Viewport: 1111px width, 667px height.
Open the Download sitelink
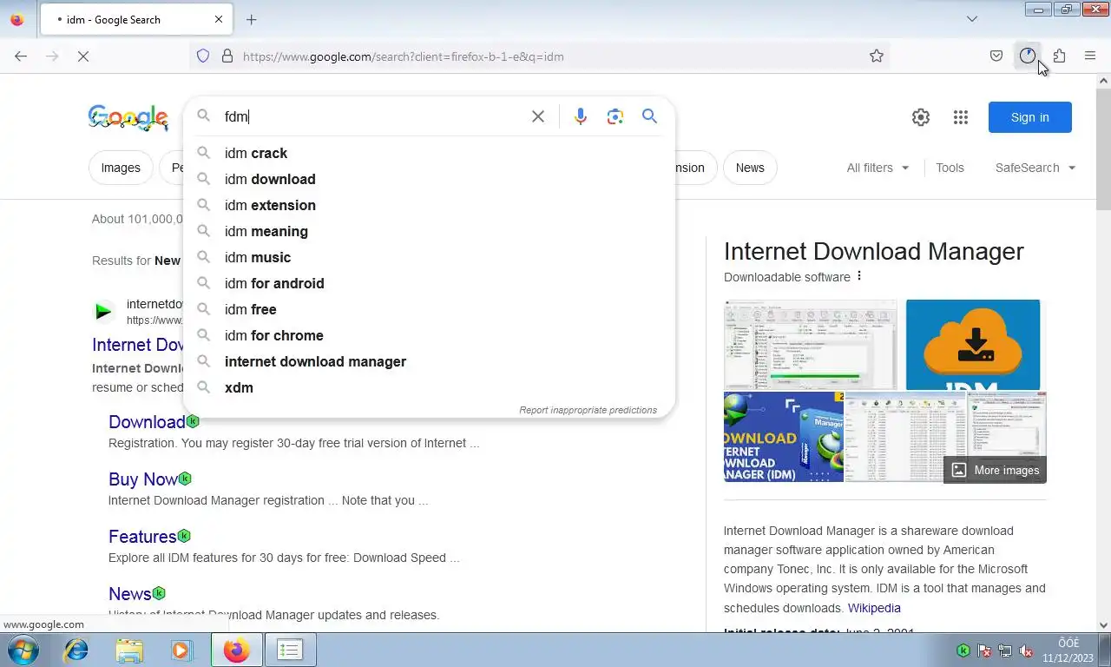[147, 422]
